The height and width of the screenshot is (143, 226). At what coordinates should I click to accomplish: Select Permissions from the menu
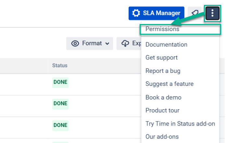[162, 29]
